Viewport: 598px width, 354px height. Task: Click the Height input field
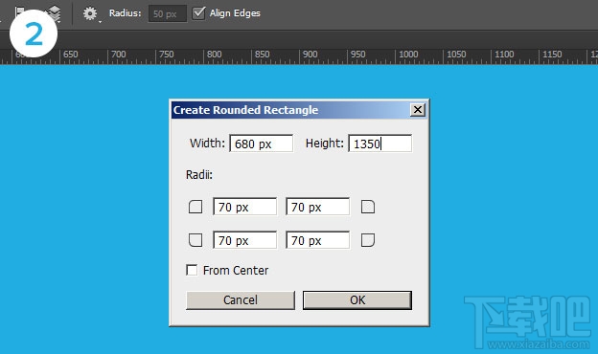[379, 144]
